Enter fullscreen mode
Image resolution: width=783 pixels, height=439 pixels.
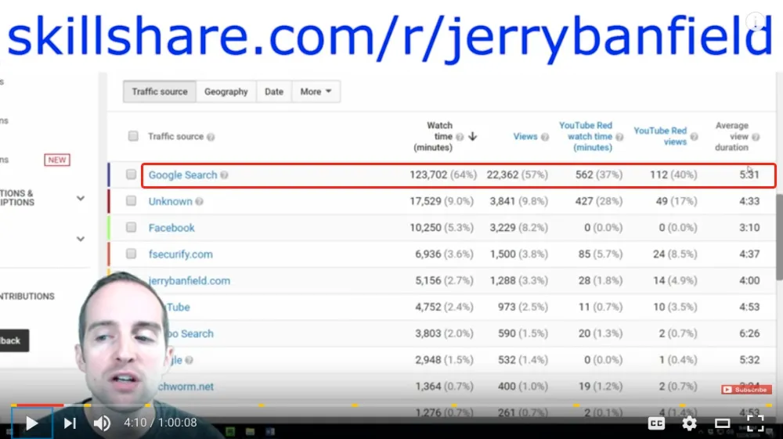[x=755, y=423]
